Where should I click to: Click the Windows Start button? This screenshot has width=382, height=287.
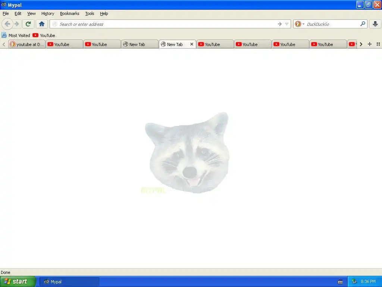18,282
